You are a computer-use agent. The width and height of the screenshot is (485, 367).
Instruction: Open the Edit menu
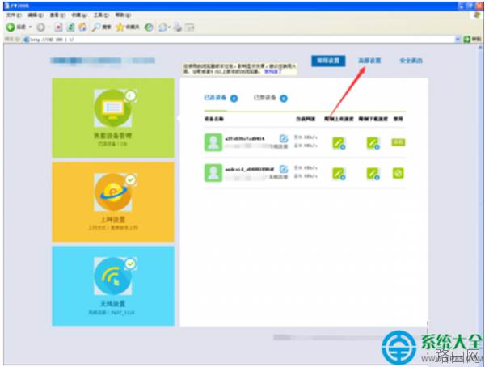tap(36, 15)
